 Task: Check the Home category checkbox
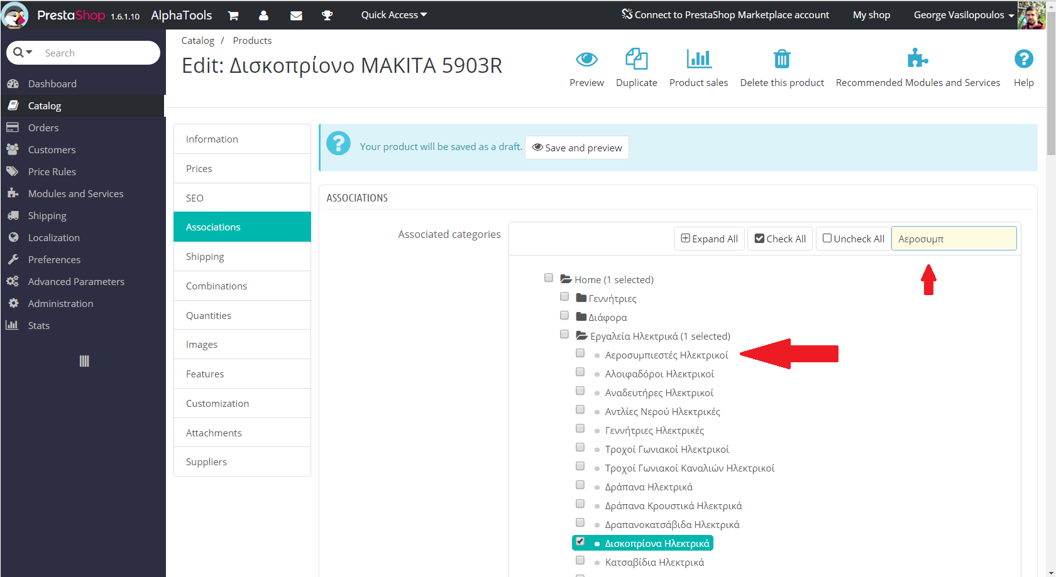(x=549, y=278)
